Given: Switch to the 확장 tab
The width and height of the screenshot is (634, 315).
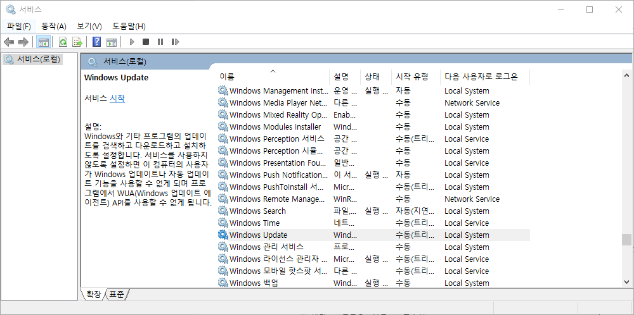Looking at the screenshot, I should point(93,294).
